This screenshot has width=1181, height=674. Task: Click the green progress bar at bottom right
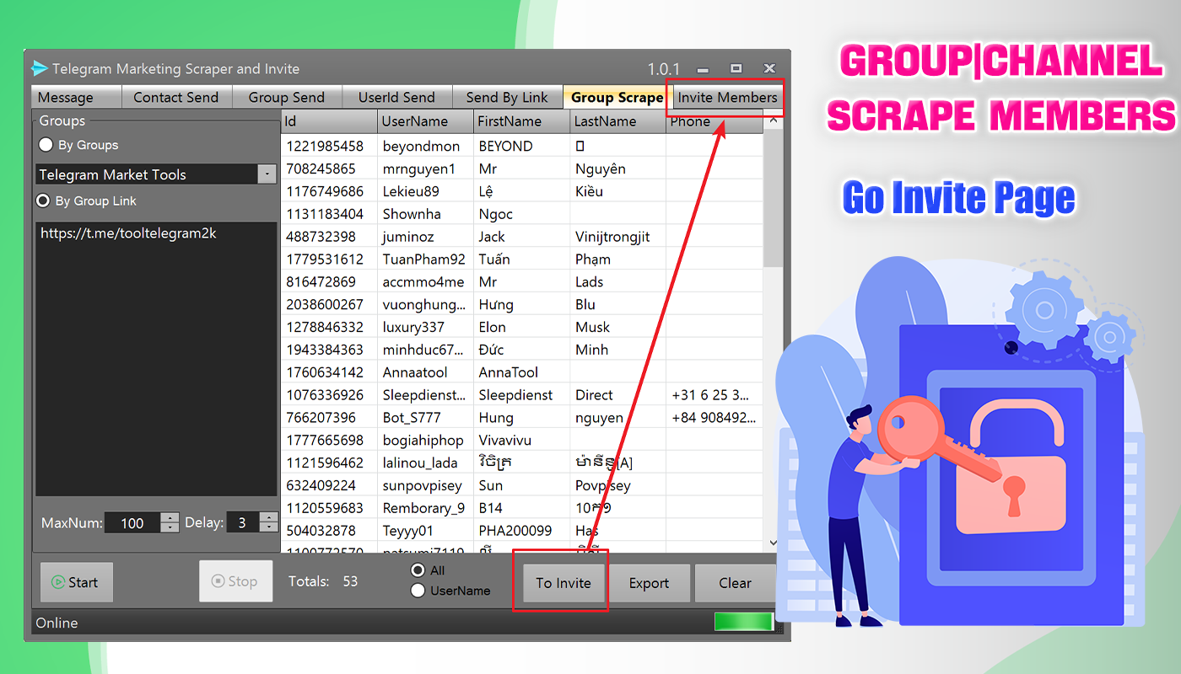coord(742,621)
